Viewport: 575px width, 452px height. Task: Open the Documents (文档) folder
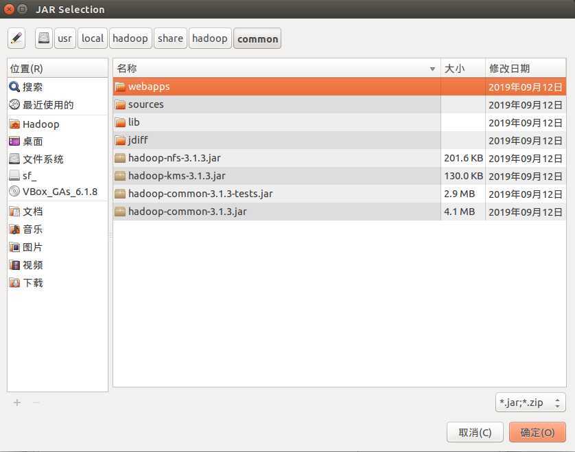[58, 212]
